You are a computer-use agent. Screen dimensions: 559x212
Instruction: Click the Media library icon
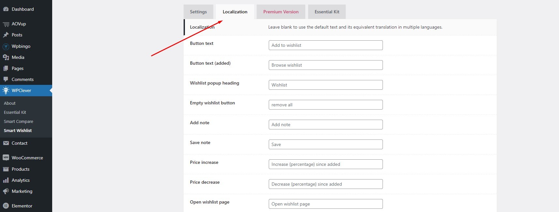click(x=6, y=57)
